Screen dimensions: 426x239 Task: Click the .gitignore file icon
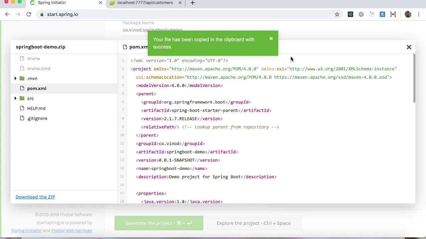click(x=22, y=118)
